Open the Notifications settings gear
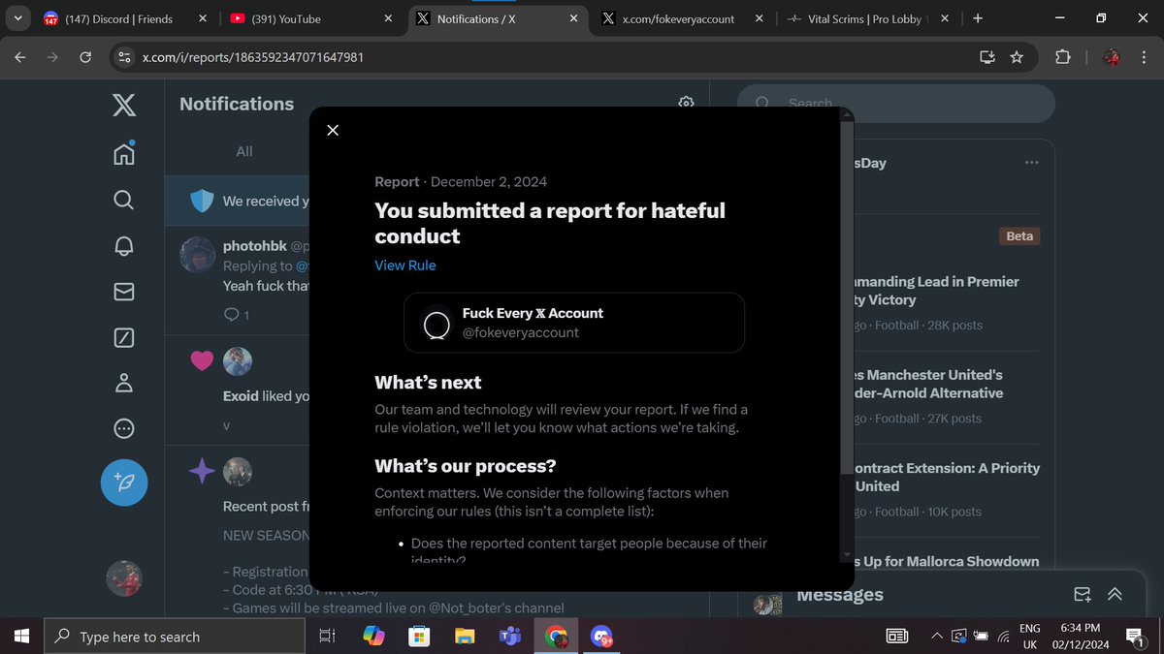The height and width of the screenshot is (654, 1164). click(686, 103)
